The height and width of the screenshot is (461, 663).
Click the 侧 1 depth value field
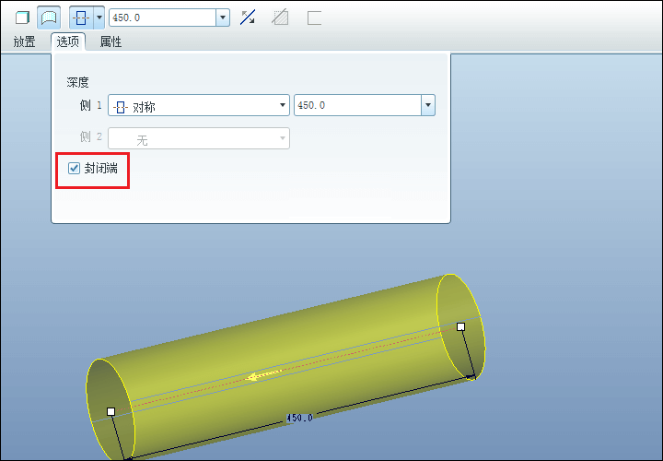[x=357, y=105]
